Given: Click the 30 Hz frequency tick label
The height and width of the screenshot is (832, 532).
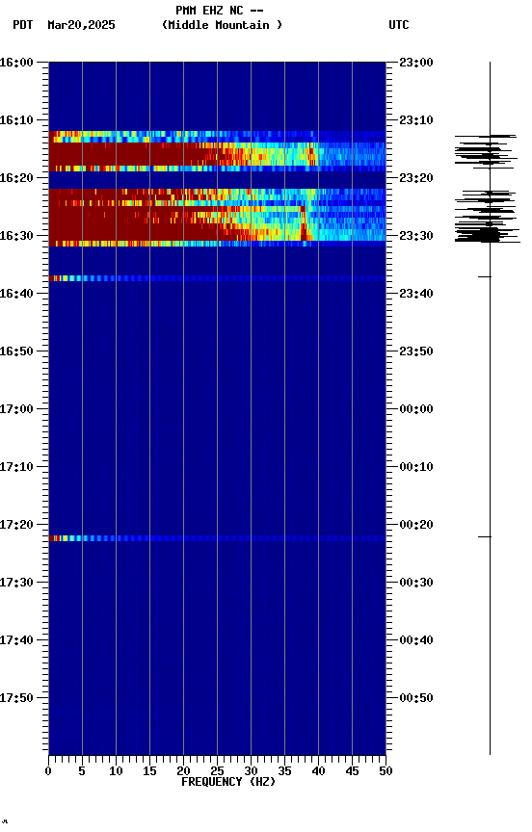Looking at the screenshot, I should (252, 771).
